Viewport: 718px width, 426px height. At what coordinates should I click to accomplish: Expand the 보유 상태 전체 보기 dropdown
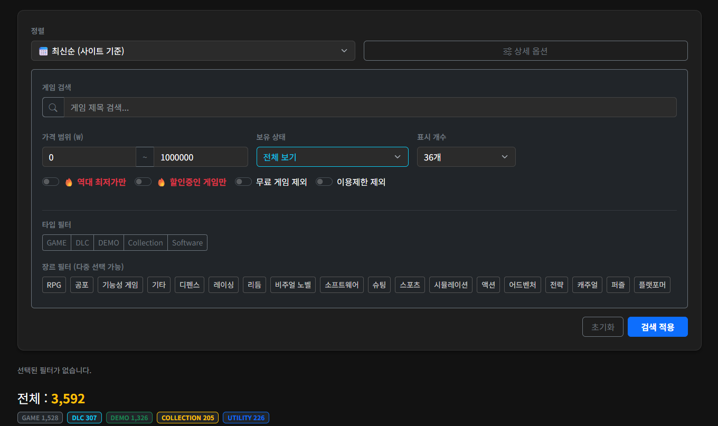click(332, 157)
